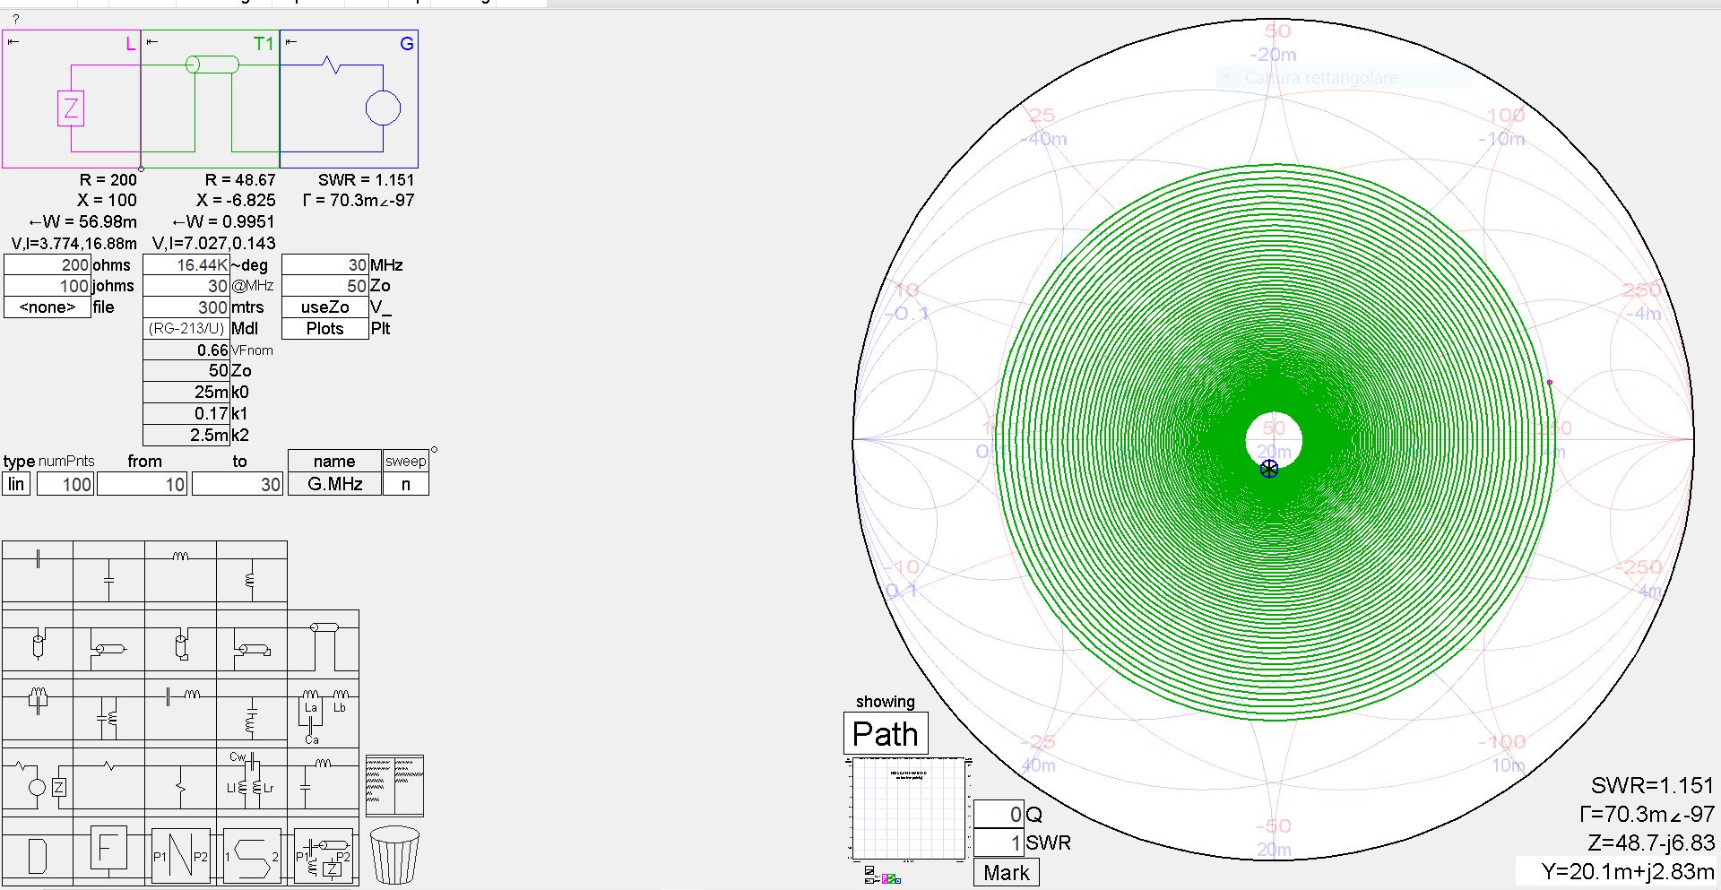Open the <none> load file selector
This screenshot has height=890, width=1721.
click(x=48, y=307)
